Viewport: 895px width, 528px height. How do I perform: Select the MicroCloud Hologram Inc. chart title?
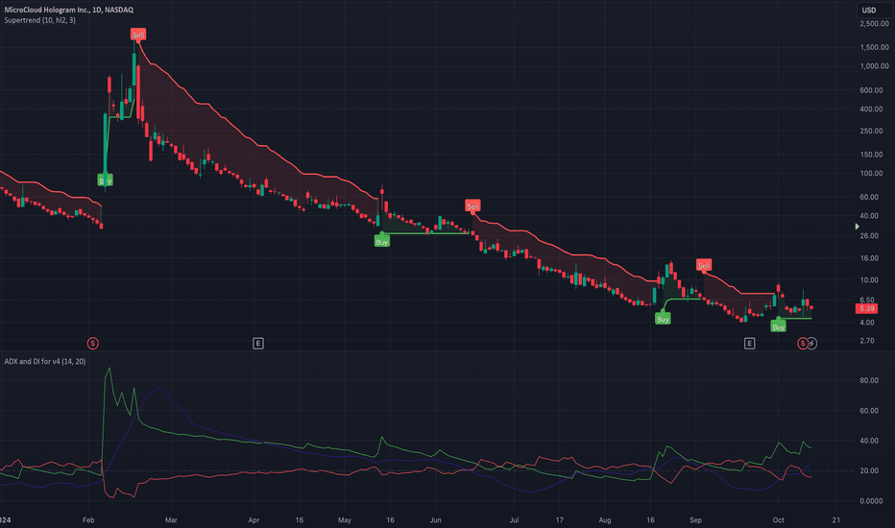68,10
